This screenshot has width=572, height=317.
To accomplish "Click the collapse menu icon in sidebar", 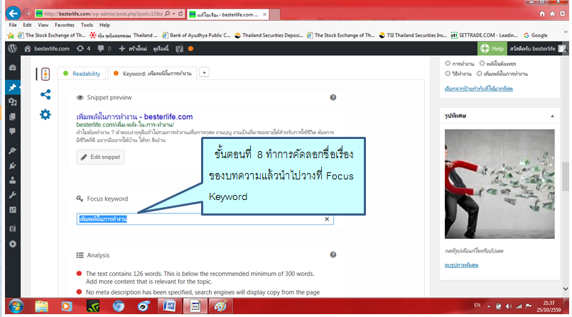I will [x=13, y=244].
